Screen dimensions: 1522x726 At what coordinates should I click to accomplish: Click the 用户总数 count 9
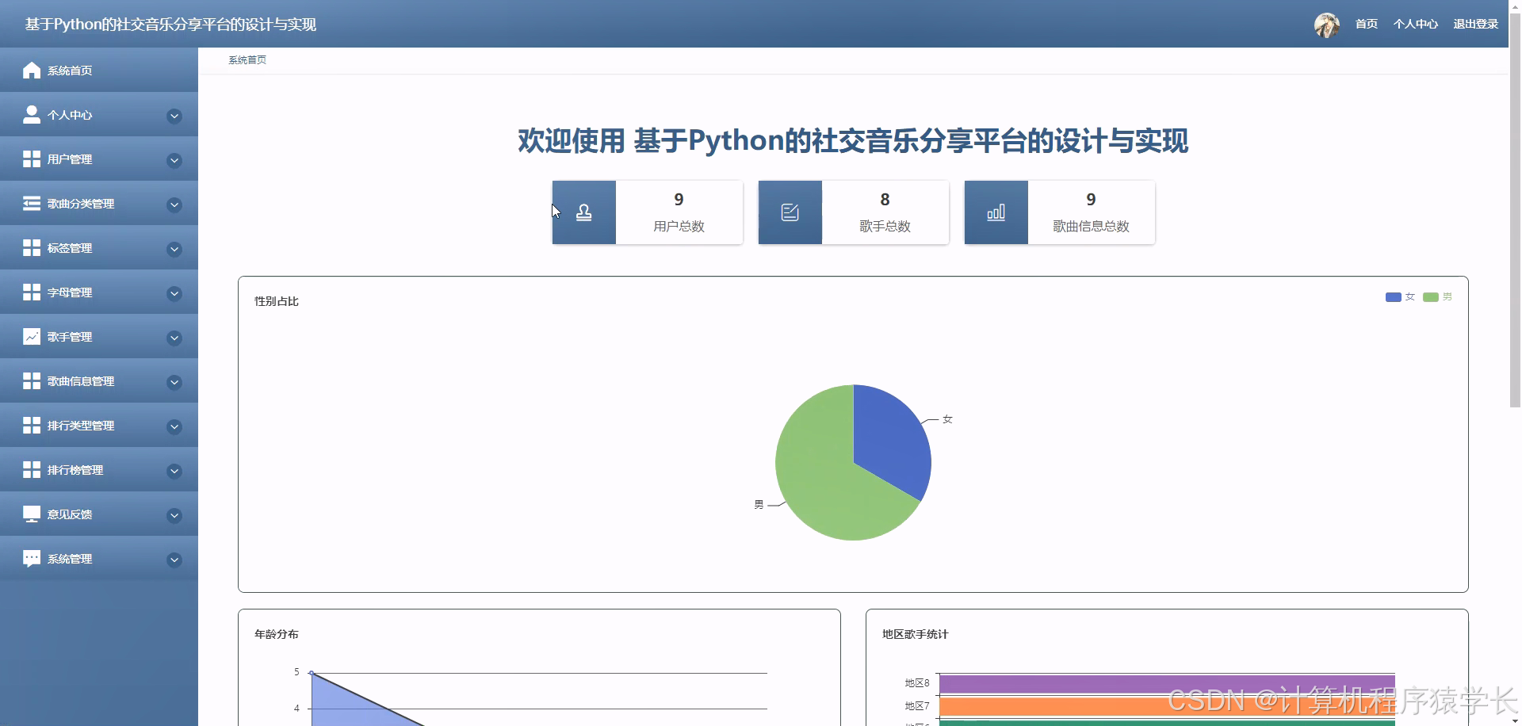pos(679,200)
